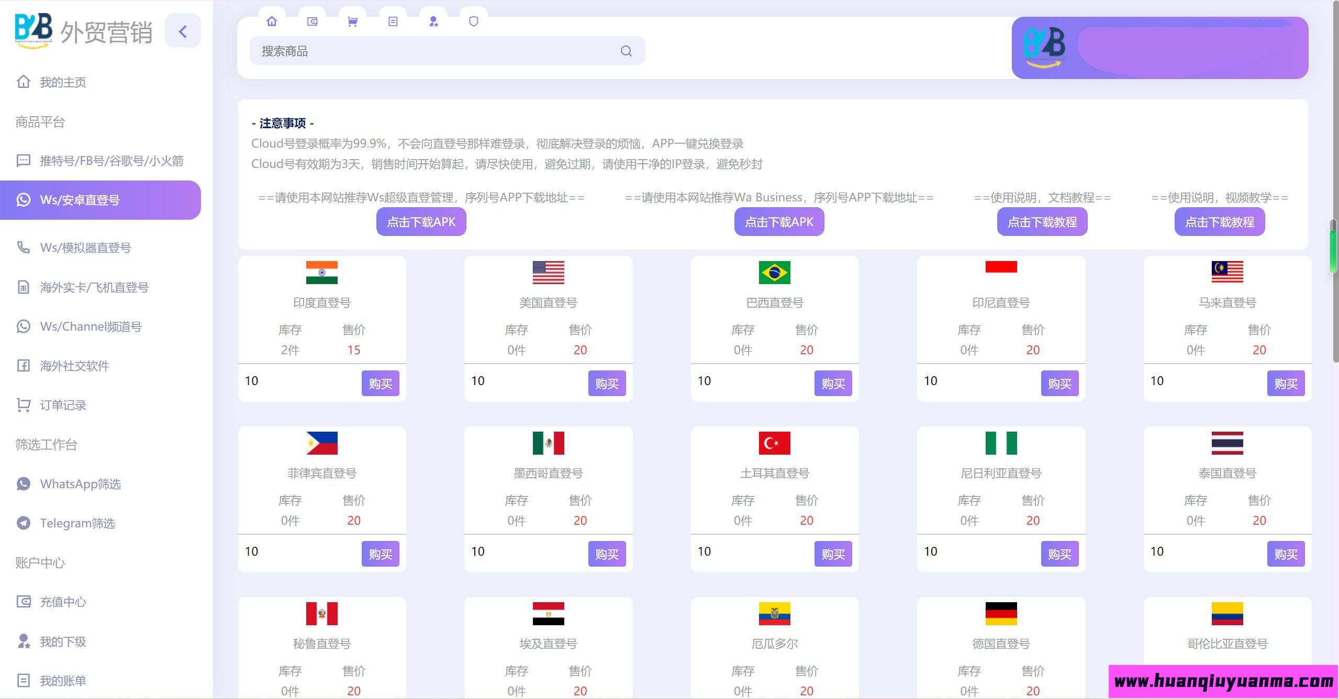Screen dimensions: 1339x699
Task: Buy 马来直登号 with 购买 button
Action: click(1286, 384)
